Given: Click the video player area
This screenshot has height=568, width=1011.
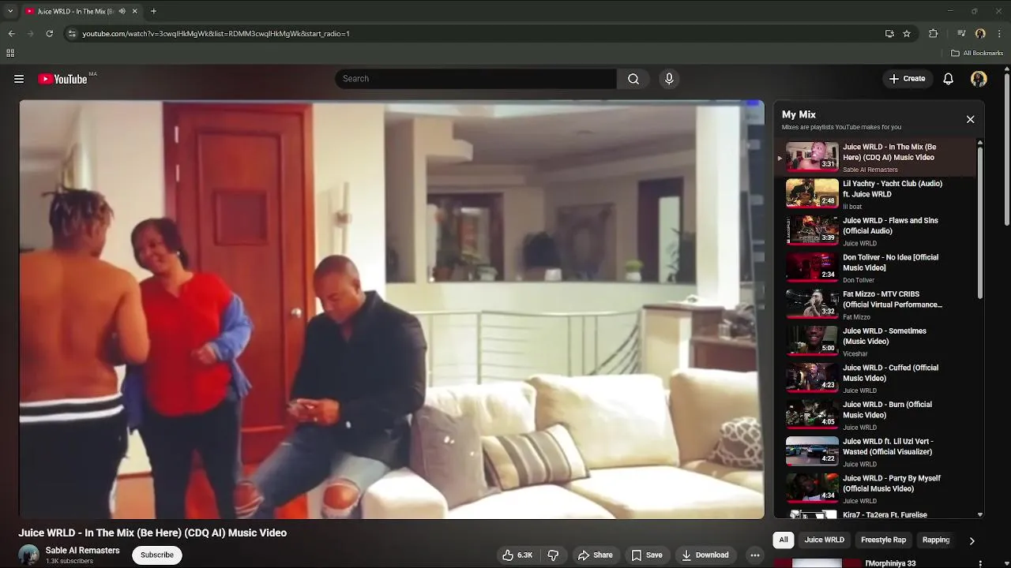Looking at the screenshot, I should [392, 309].
